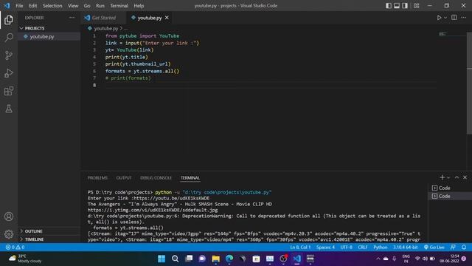Open the Help menu
This screenshot has width=472, height=266.
pos(139,6)
